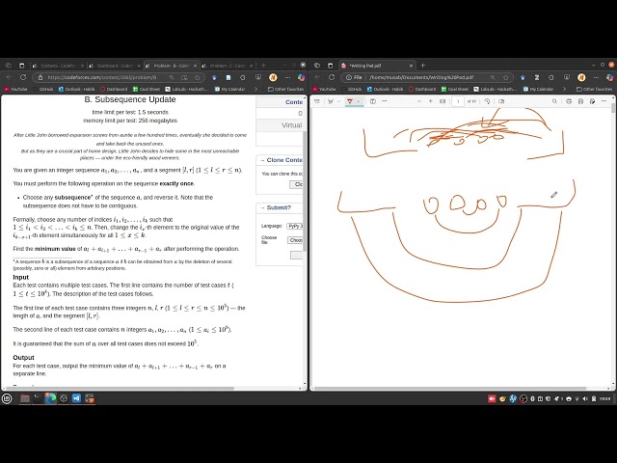Screen dimensions: 617x463
Task: Rotate the PDF page
Action: [x=487, y=101]
